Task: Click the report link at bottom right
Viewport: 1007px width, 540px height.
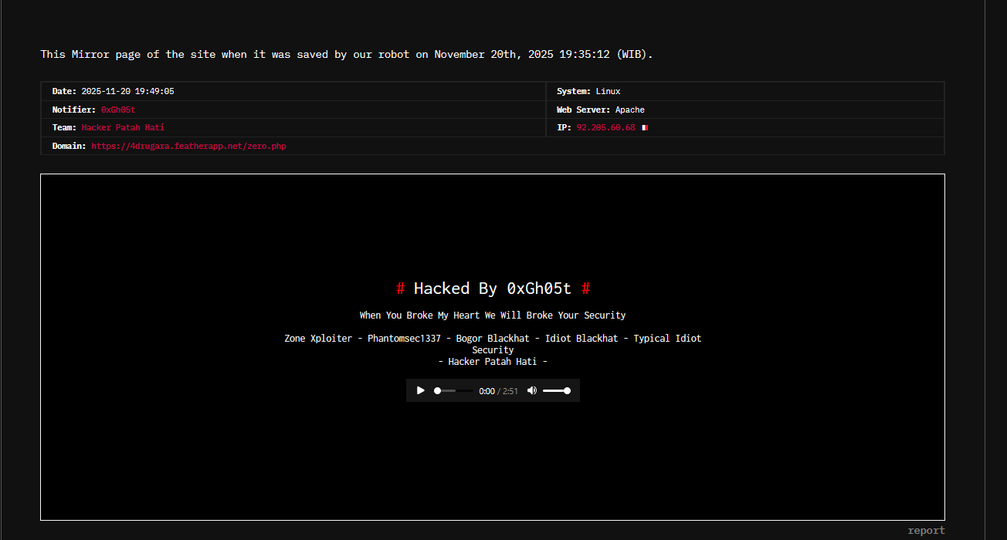Action: click(926, 531)
